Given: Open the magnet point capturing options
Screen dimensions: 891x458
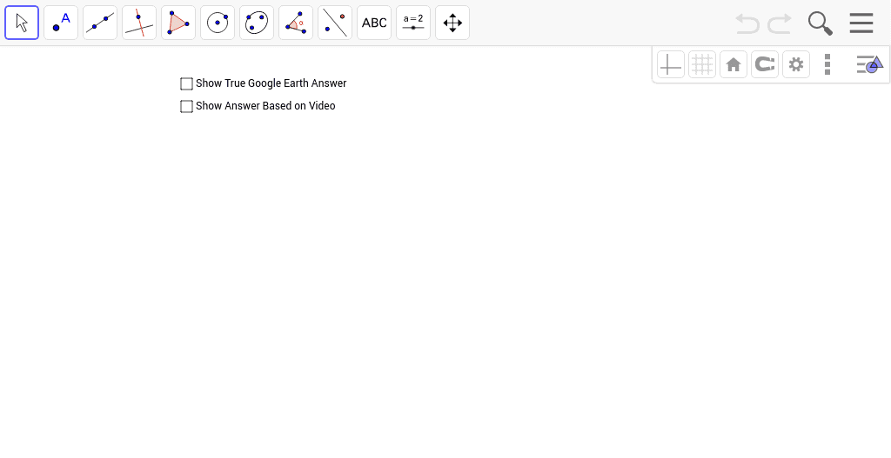Looking at the screenshot, I should tap(765, 64).
